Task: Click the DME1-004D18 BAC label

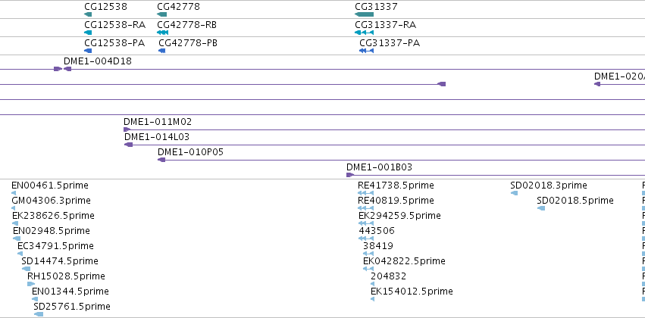Action: (x=98, y=61)
